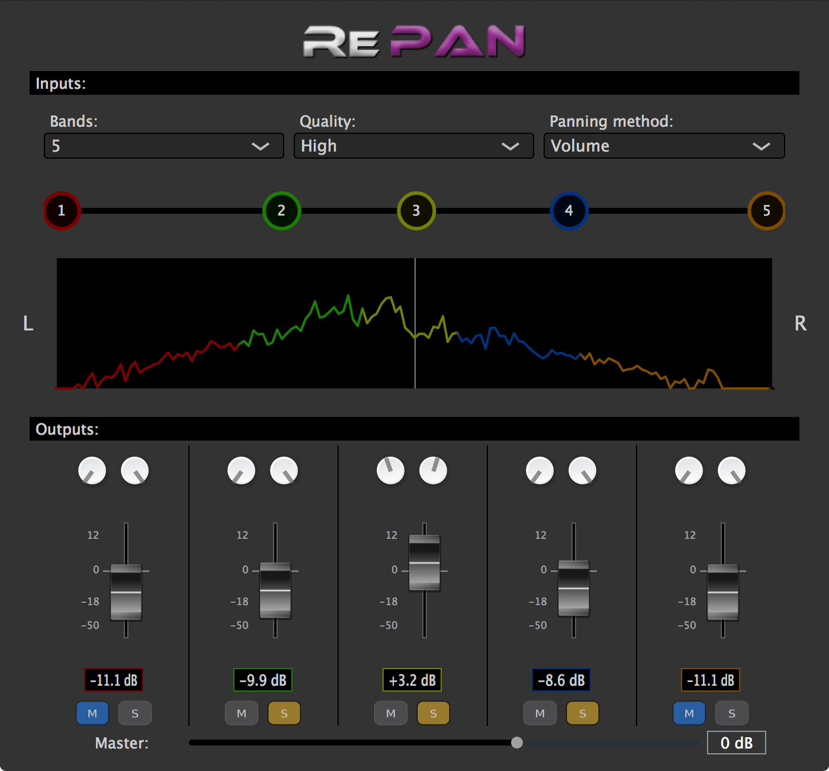Screen dimensions: 829x771
Task: Click the stereo spectrum display
Action: (415, 323)
